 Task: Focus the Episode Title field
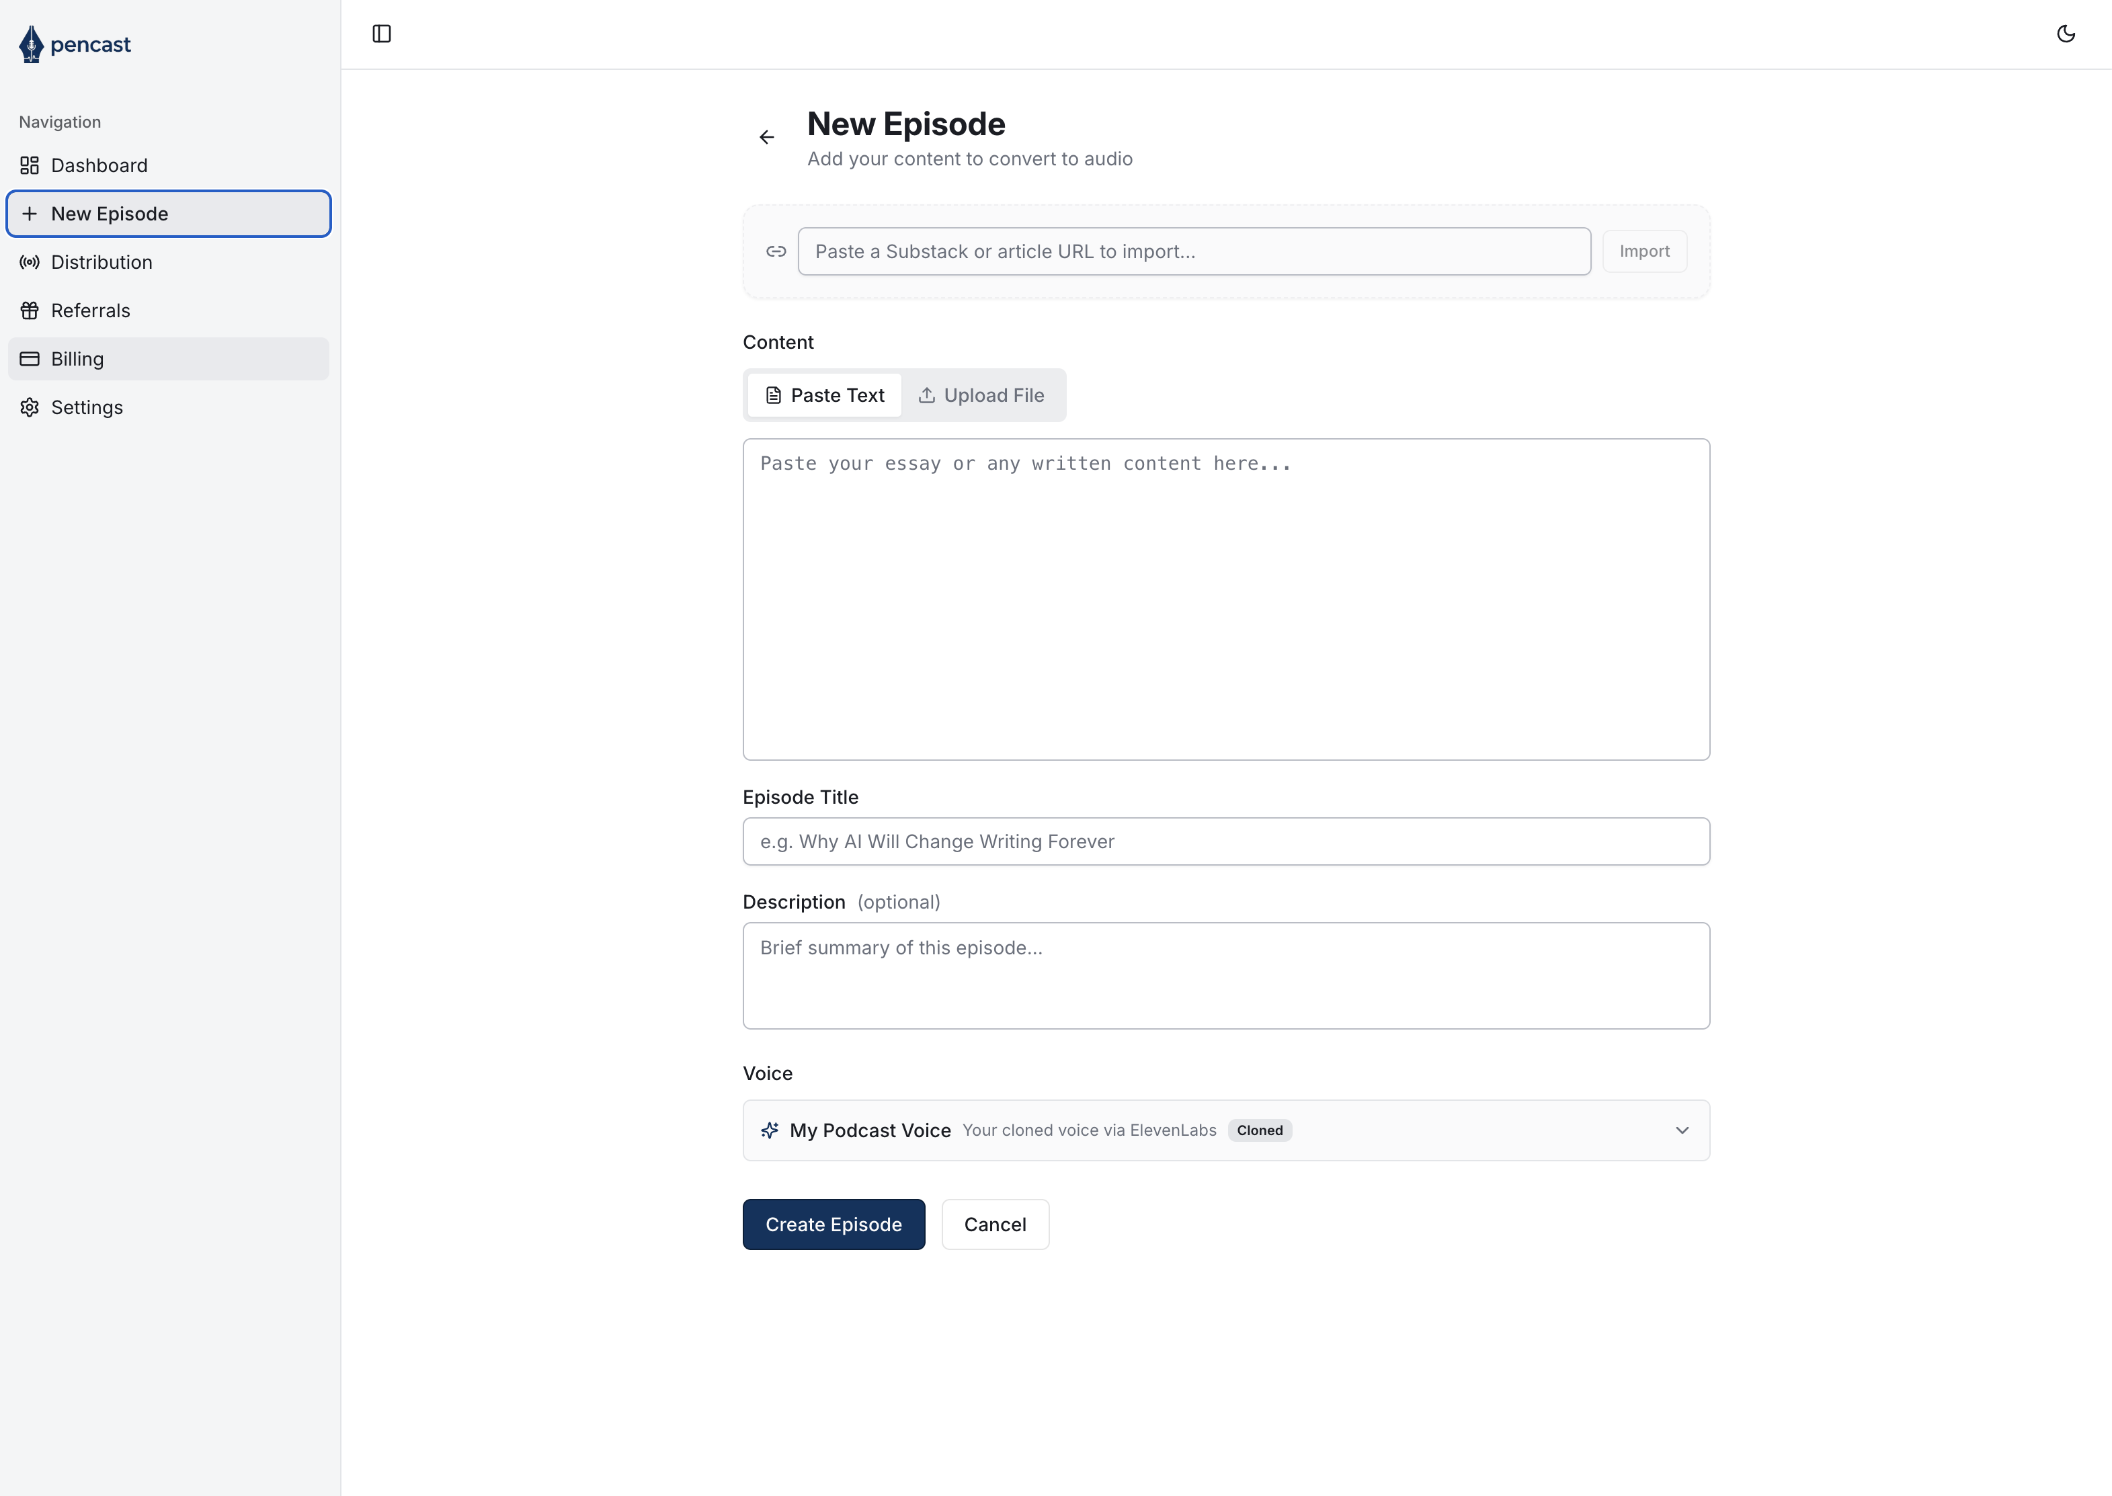click(x=1225, y=842)
